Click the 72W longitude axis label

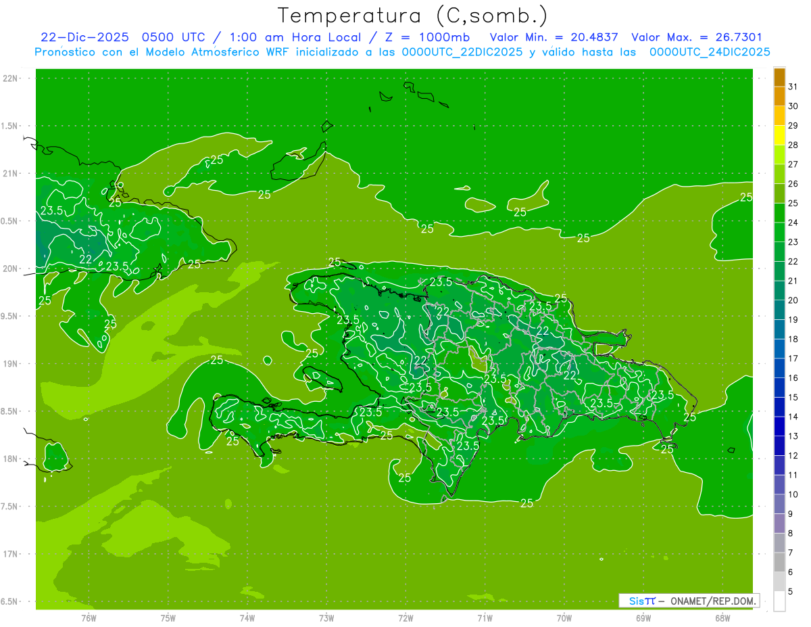pos(405,618)
